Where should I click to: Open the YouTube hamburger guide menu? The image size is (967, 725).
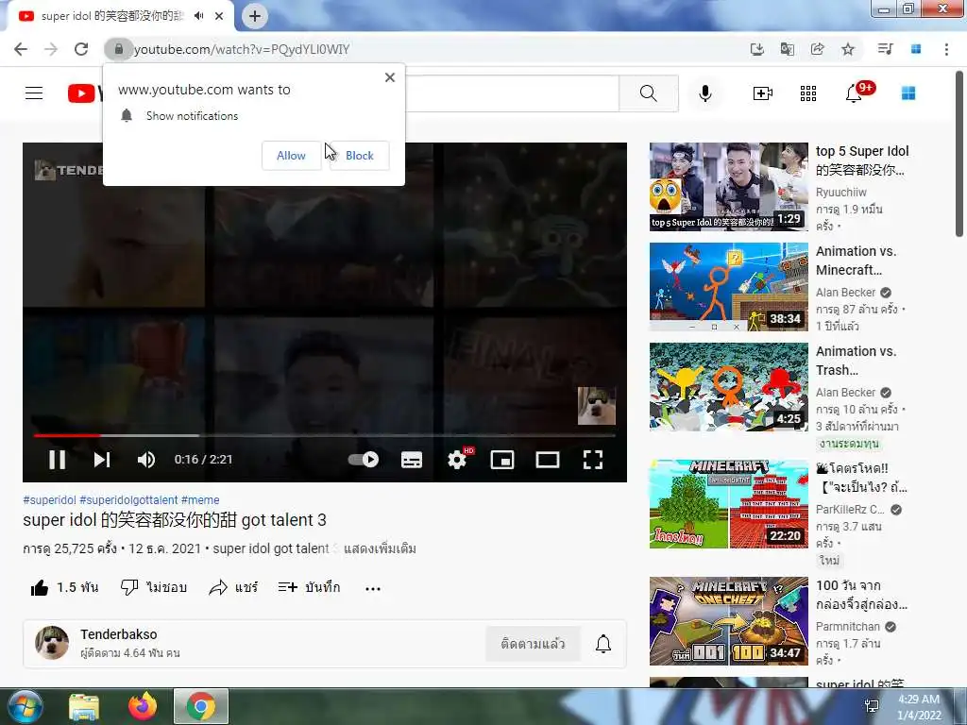(x=34, y=93)
